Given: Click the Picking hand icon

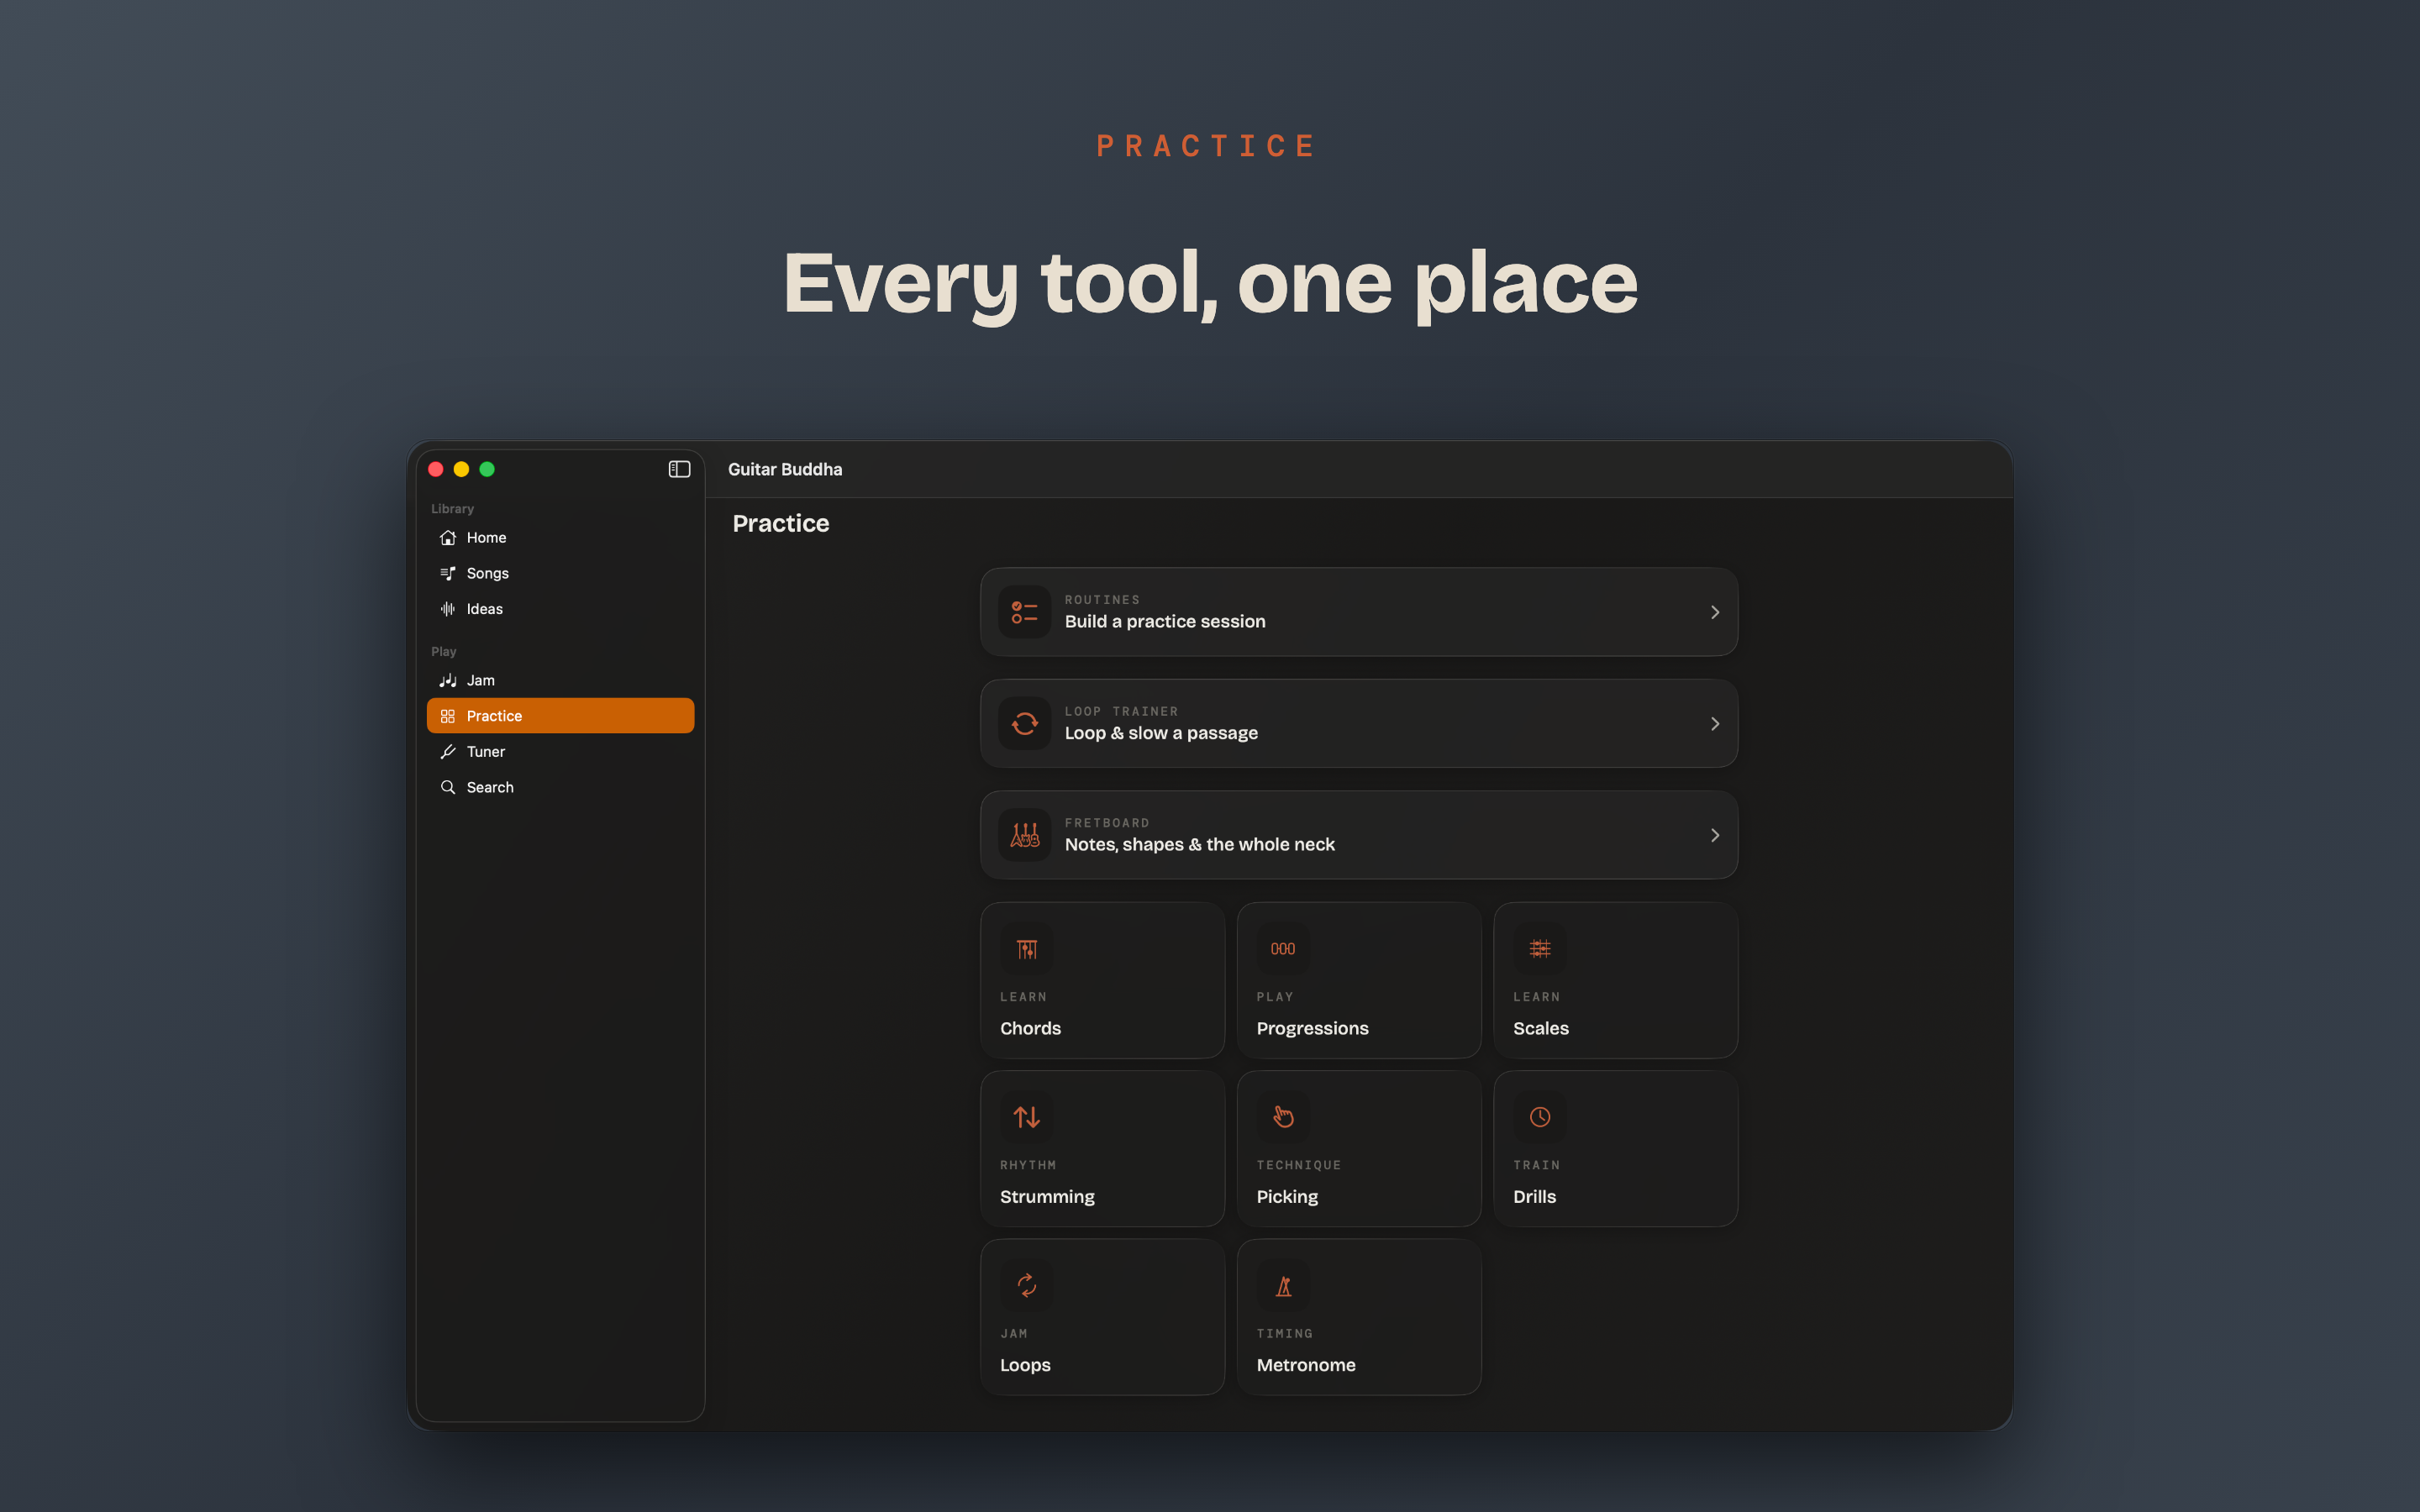Looking at the screenshot, I should click(x=1283, y=1117).
